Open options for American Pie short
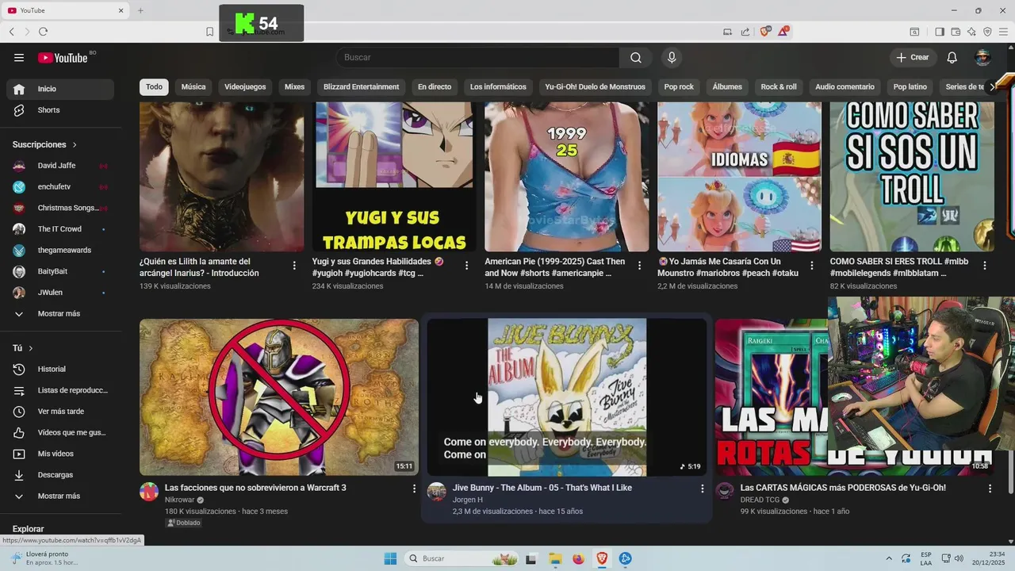Image resolution: width=1015 pixels, height=571 pixels. pyautogui.click(x=639, y=266)
